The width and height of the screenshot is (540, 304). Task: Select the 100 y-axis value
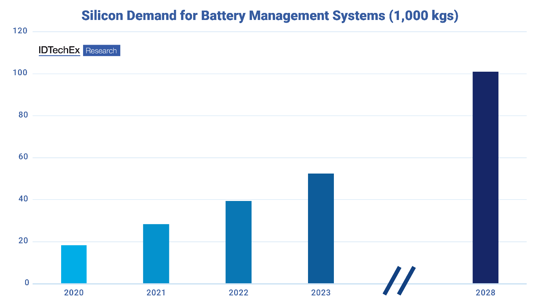click(x=20, y=73)
